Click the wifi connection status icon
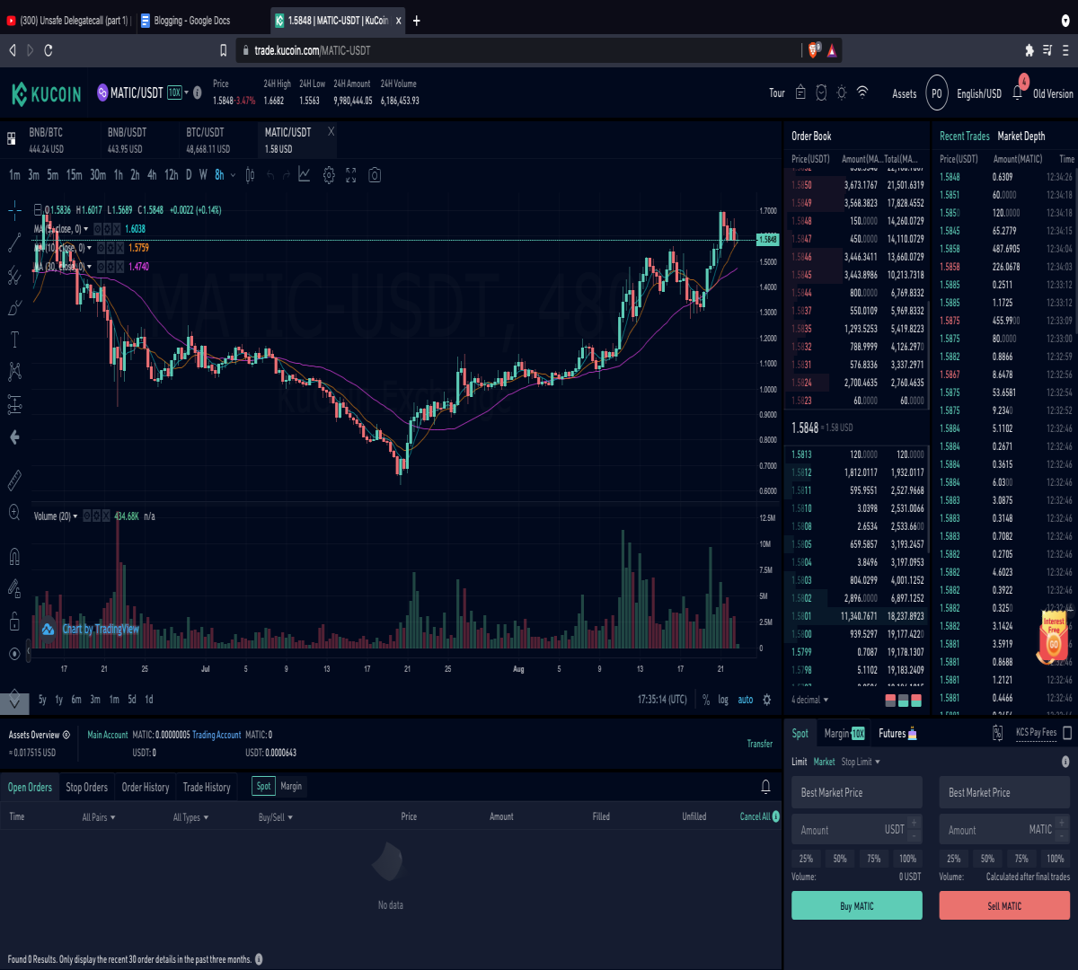The height and width of the screenshot is (970, 1078). pos(862,93)
